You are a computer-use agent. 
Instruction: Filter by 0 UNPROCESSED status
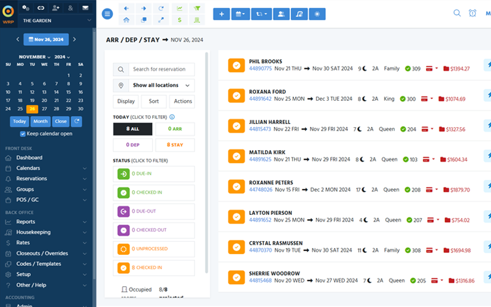point(154,249)
